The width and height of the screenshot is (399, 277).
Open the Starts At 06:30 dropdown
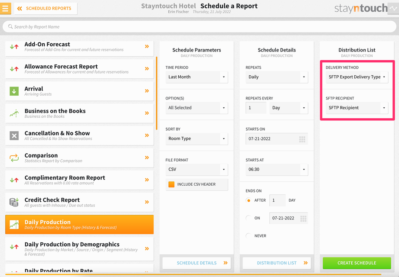(277, 169)
